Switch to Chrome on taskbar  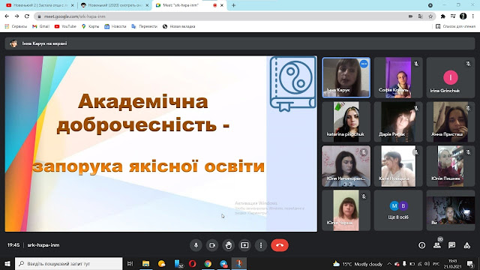(208, 263)
